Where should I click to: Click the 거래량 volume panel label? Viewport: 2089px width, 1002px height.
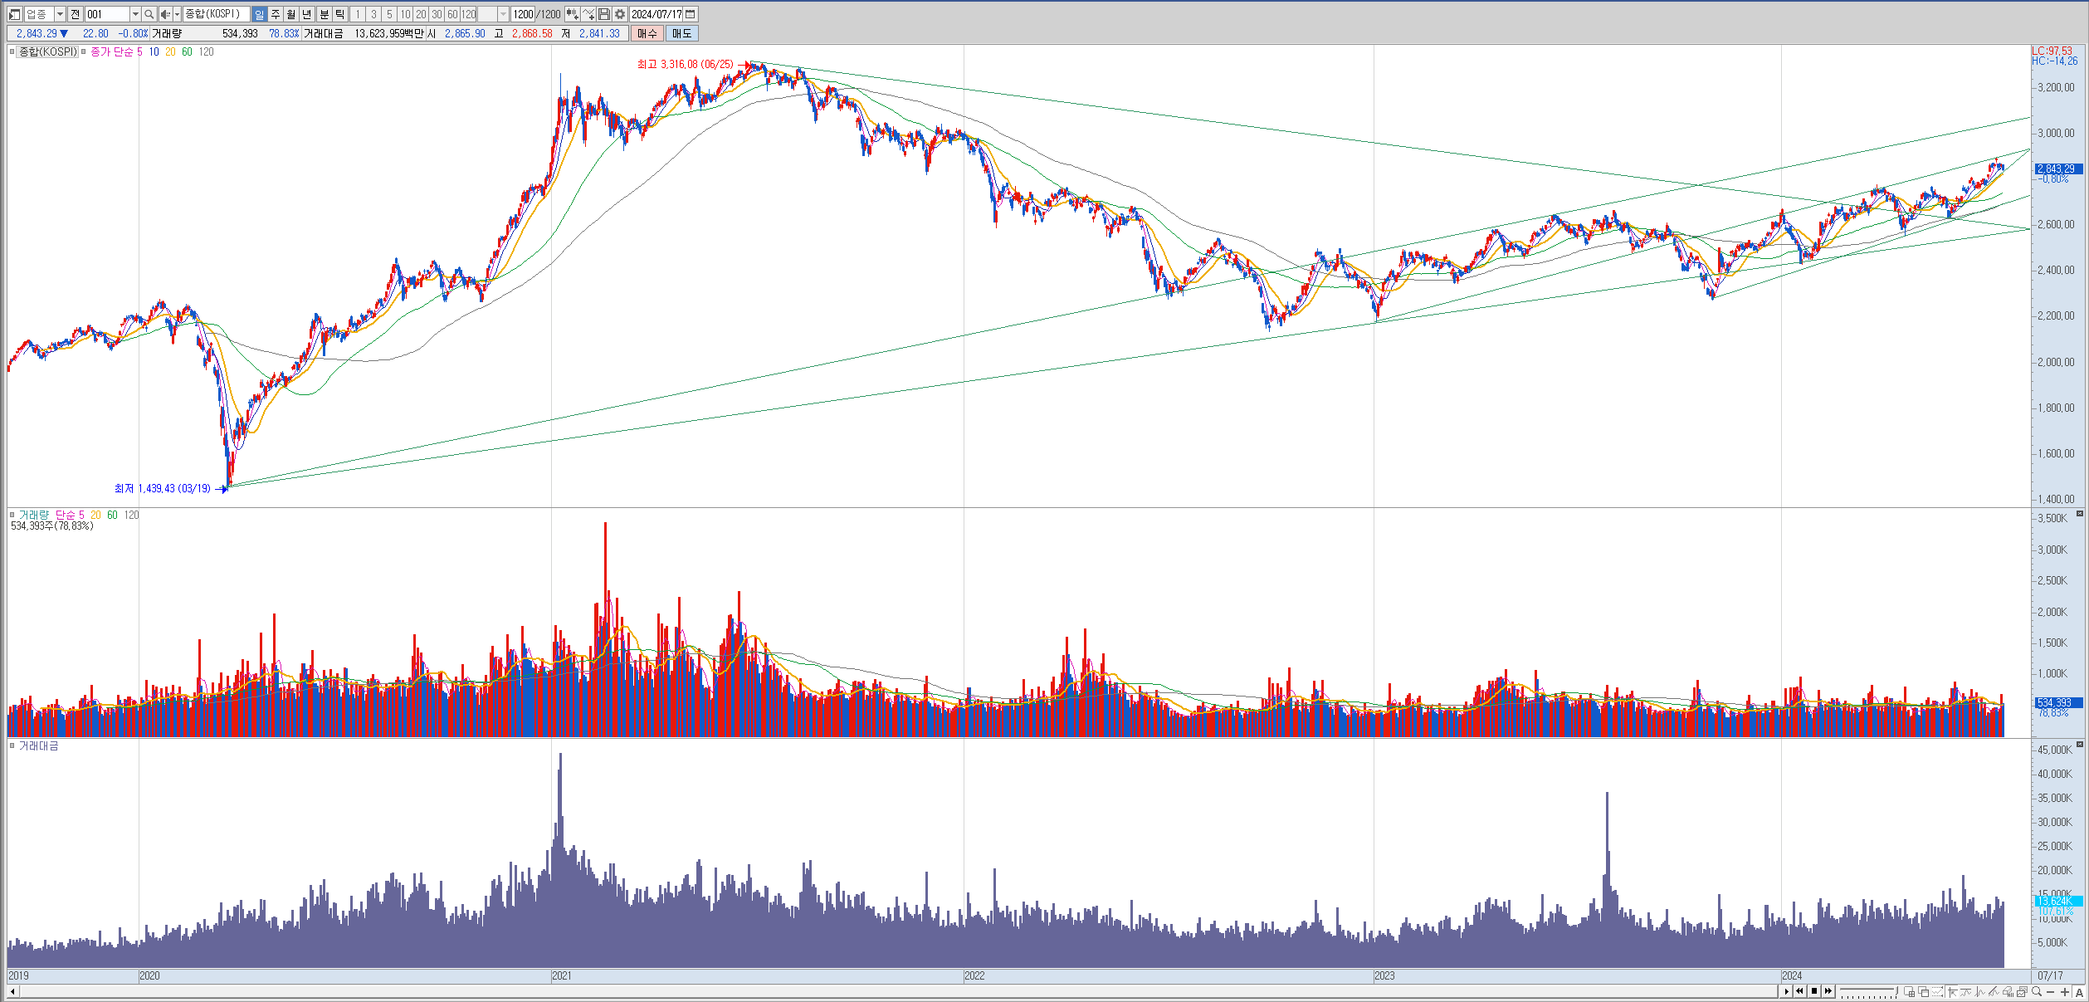(x=33, y=515)
